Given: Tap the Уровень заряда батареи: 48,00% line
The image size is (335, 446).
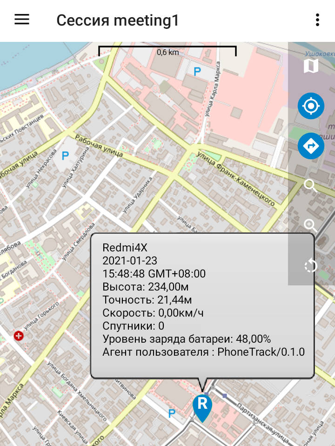Looking at the screenshot, I should [x=187, y=339].
